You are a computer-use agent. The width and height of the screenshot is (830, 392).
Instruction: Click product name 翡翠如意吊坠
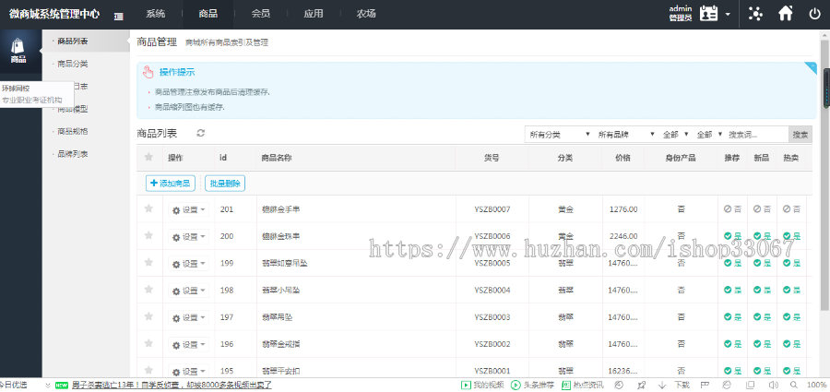pos(284,263)
